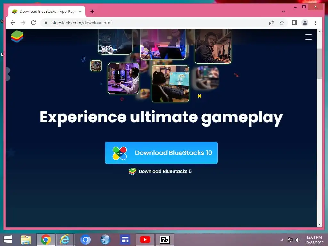Viewport: 328px width, 246px height.
Task: Open 7-Zip from the taskbar
Action: coord(165,240)
